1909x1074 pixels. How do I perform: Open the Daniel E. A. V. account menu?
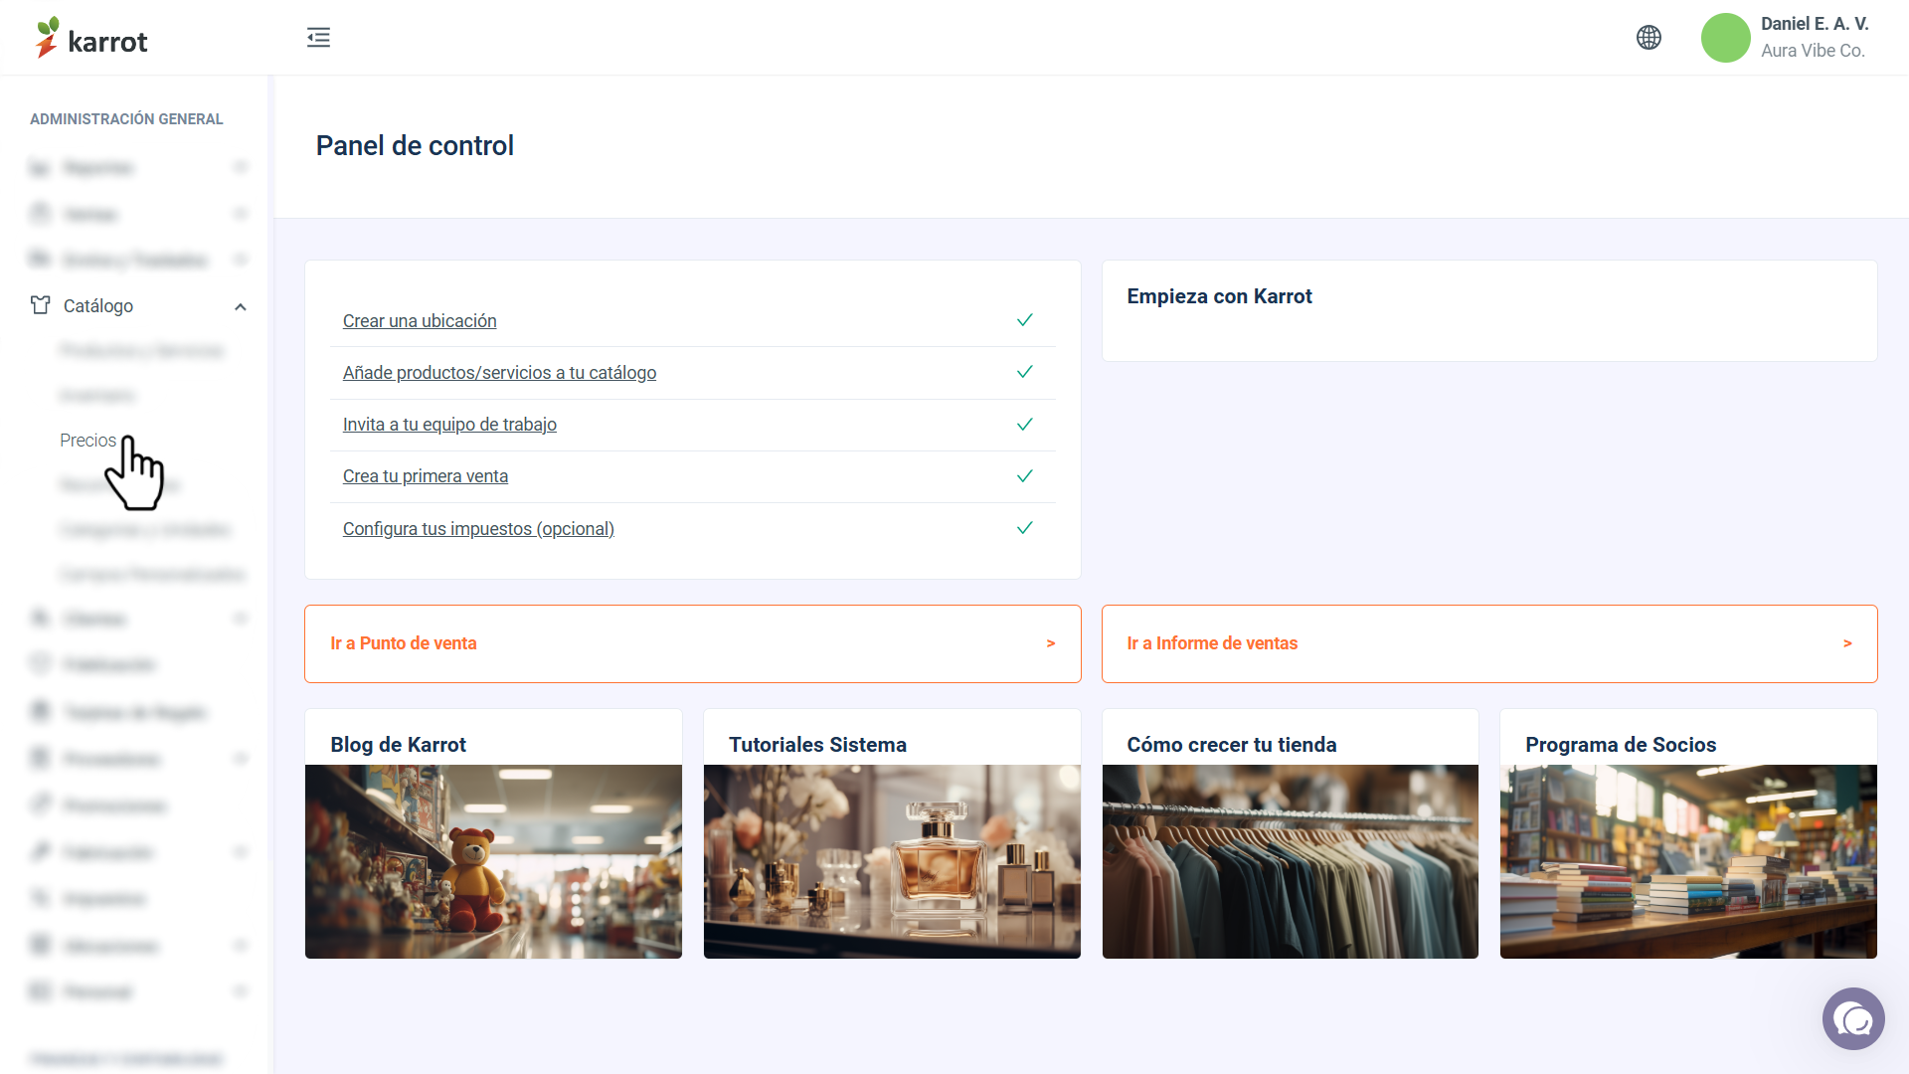click(1815, 37)
